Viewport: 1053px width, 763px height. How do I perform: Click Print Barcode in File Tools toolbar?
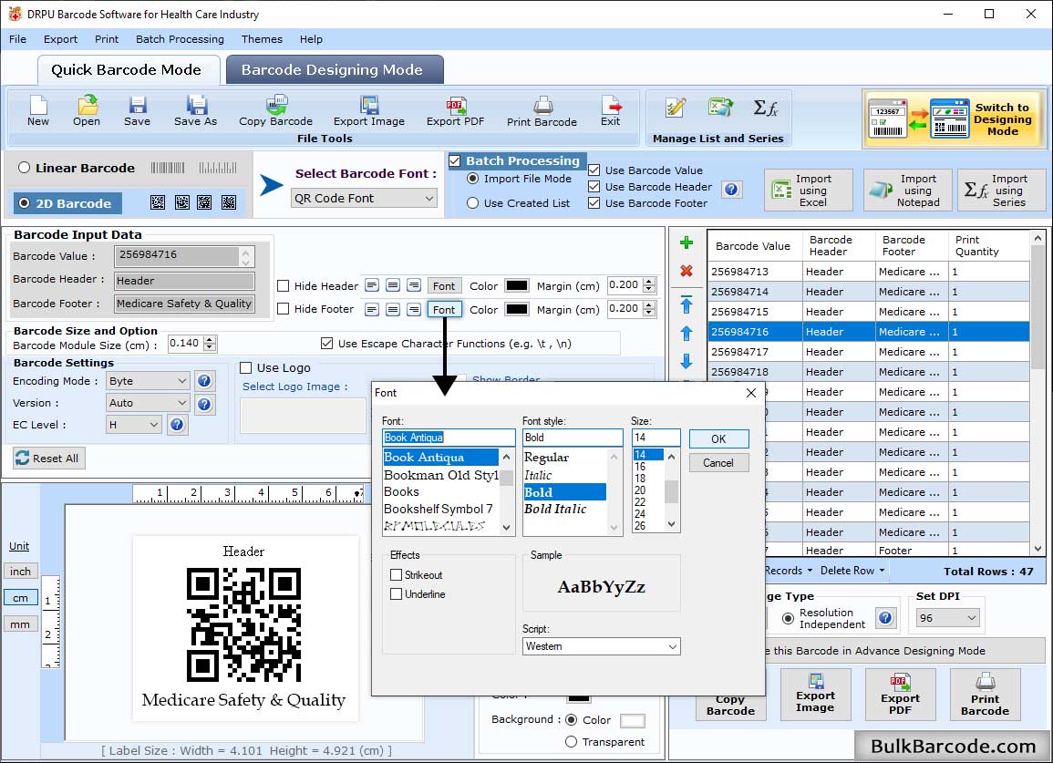pyautogui.click(x=542, y=111)
